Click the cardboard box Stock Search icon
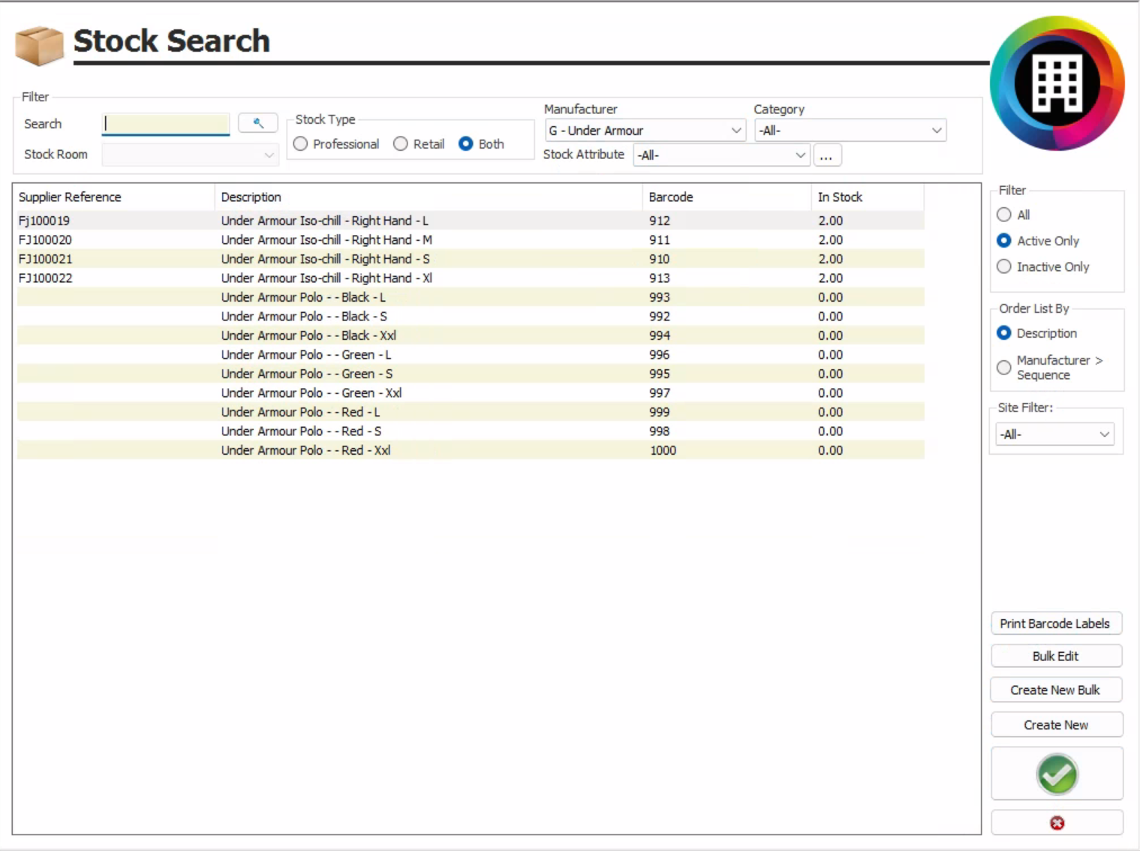The height and width of the screenshot is (851, 1140). (39, 45)
